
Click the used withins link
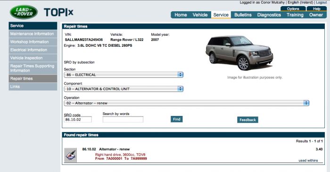point(308,160)
